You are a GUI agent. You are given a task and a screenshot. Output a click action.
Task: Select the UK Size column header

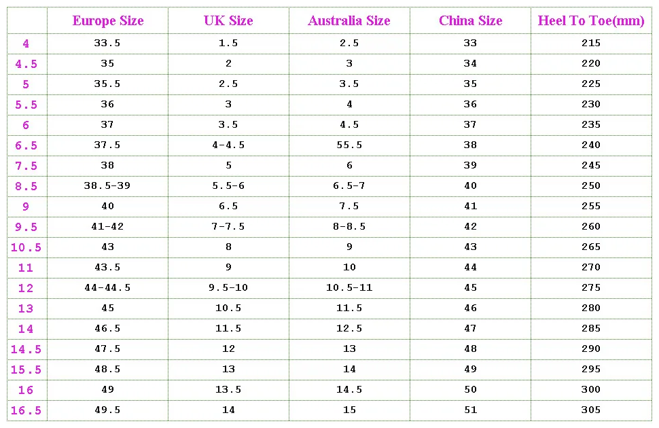(228, 20)
